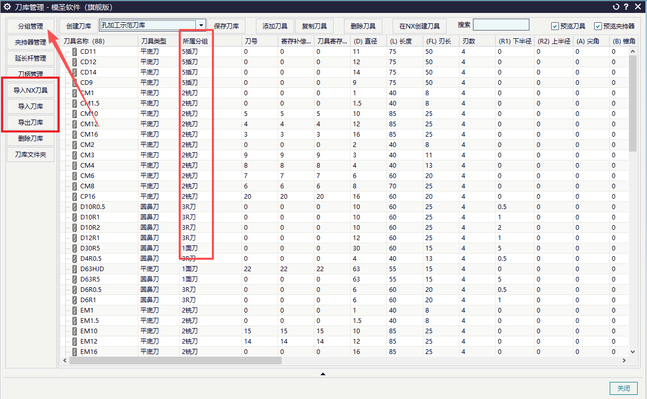The image size is (647, 399).
Task: Click the vertical scrollbar thumb
Action: pyautogui.click(x=632, y=103)
